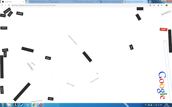Click the +You tile
172x107 pixels.
[3, 16]
